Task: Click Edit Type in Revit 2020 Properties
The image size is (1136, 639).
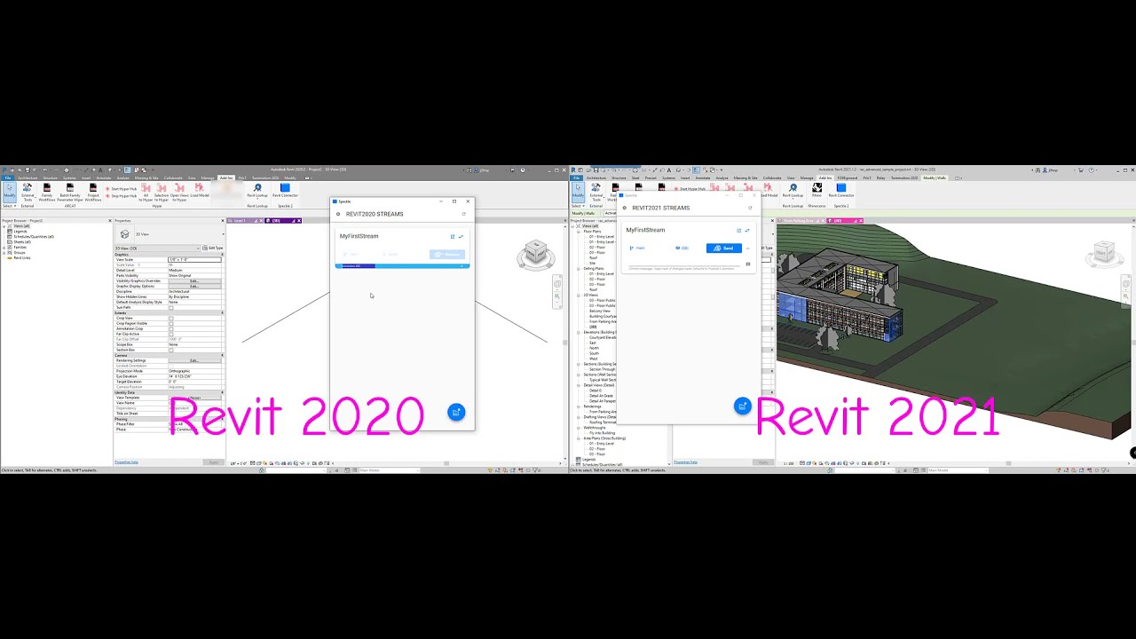Action: coord(213,248)
